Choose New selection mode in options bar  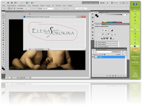9,8
